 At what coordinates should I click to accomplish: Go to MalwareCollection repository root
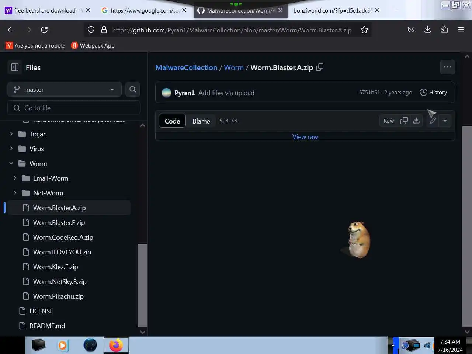tap(186, 67)
